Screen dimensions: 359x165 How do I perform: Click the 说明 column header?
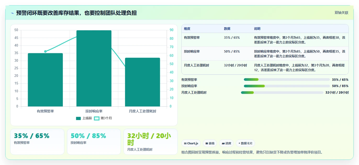coord(257,29)
